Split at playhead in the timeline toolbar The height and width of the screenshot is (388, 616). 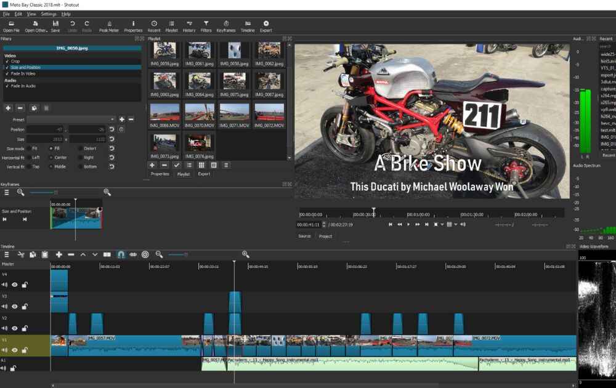[107, 255]
